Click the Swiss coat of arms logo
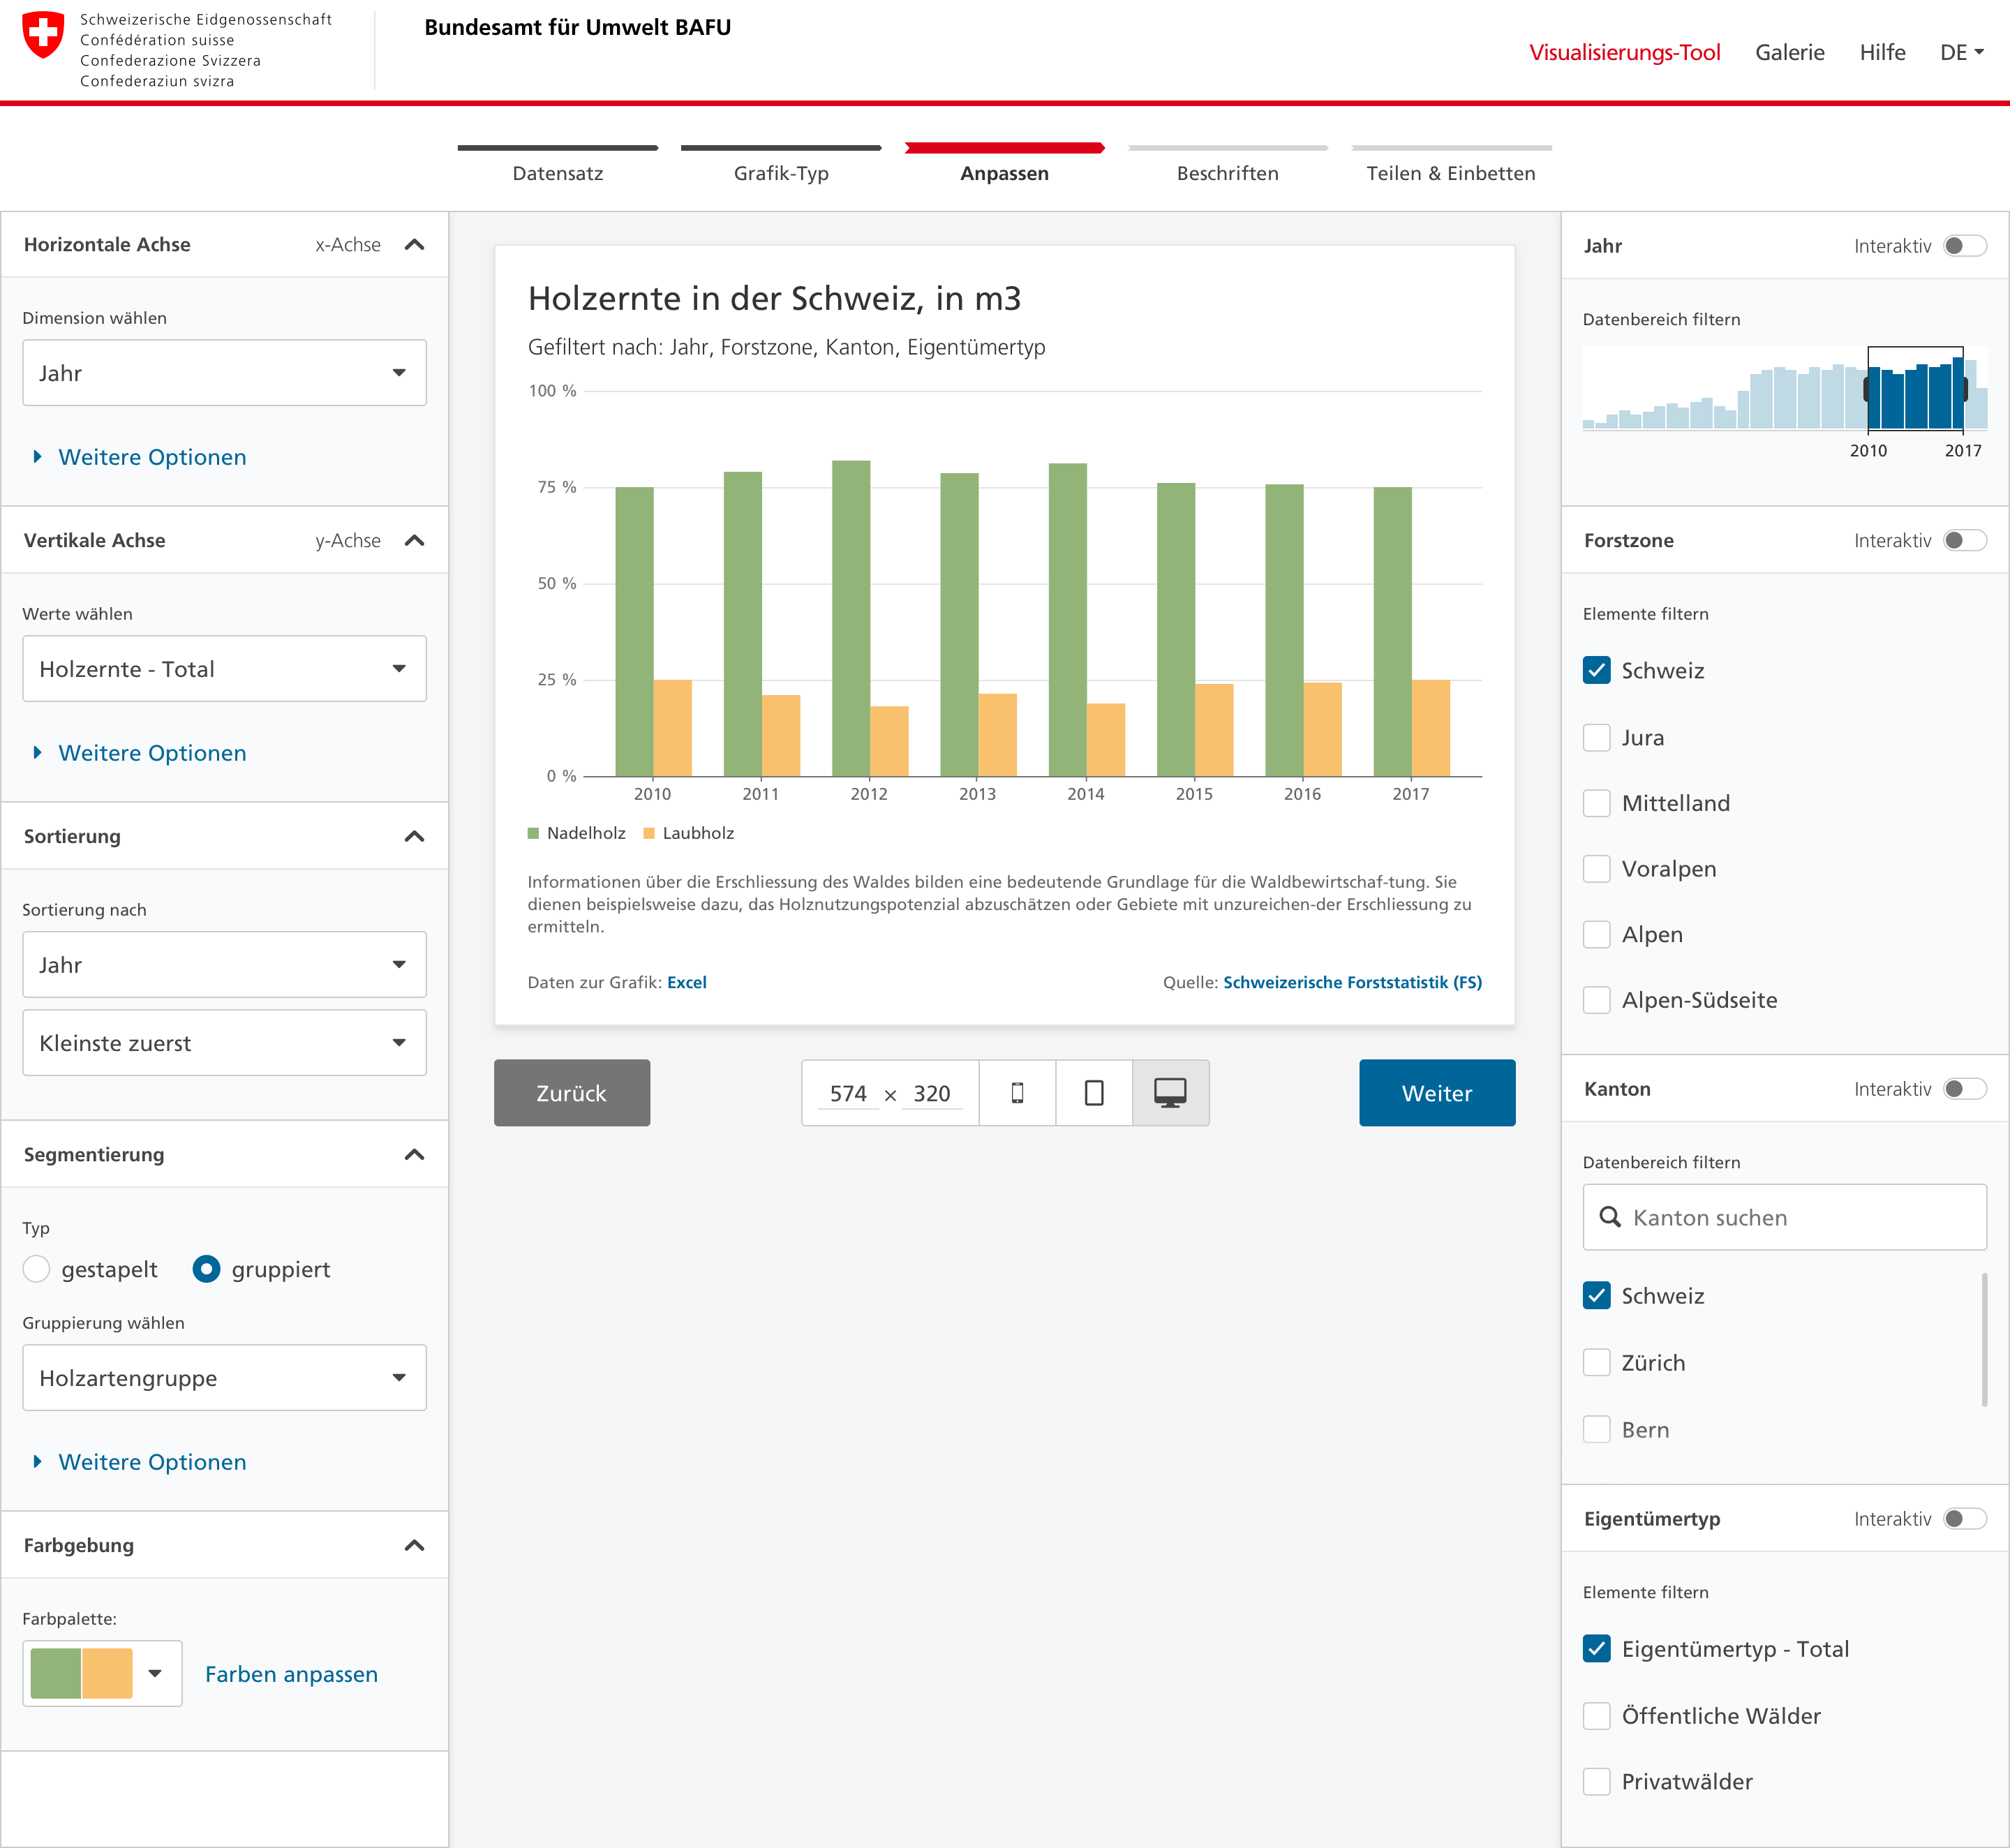Image resolution: width=2010 pixels, height=1848 pixels. pos(43,35)
